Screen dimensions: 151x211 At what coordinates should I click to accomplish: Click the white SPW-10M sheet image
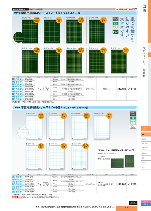tap(102, 127)
